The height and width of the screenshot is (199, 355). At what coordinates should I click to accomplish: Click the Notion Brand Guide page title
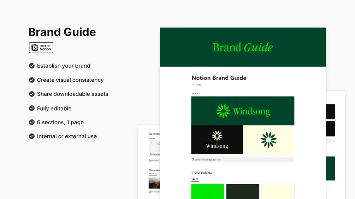tap(219, 78)
